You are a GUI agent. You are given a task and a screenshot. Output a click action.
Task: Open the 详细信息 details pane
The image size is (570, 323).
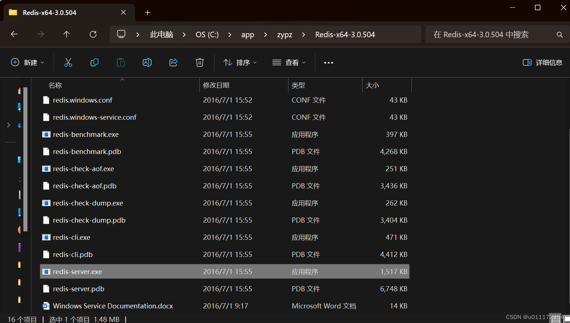[x=543, y=62]
